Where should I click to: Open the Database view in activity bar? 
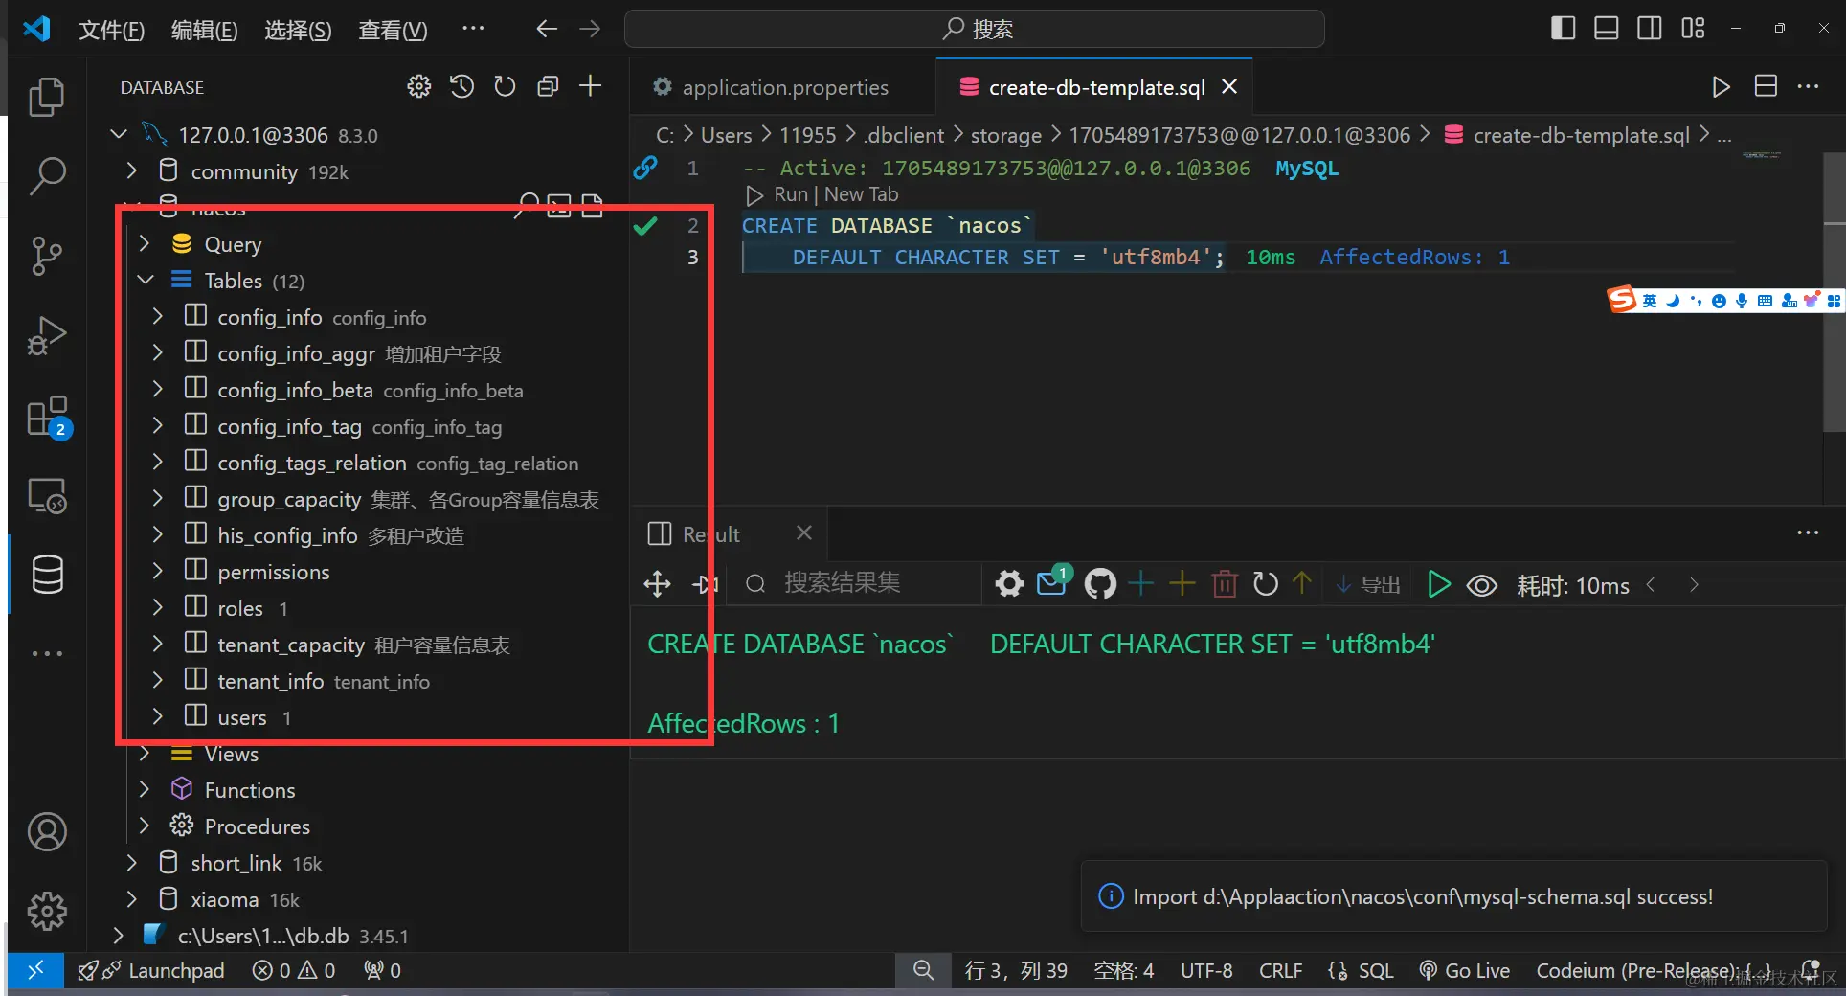pyautogui.click(x=47, y=575)
